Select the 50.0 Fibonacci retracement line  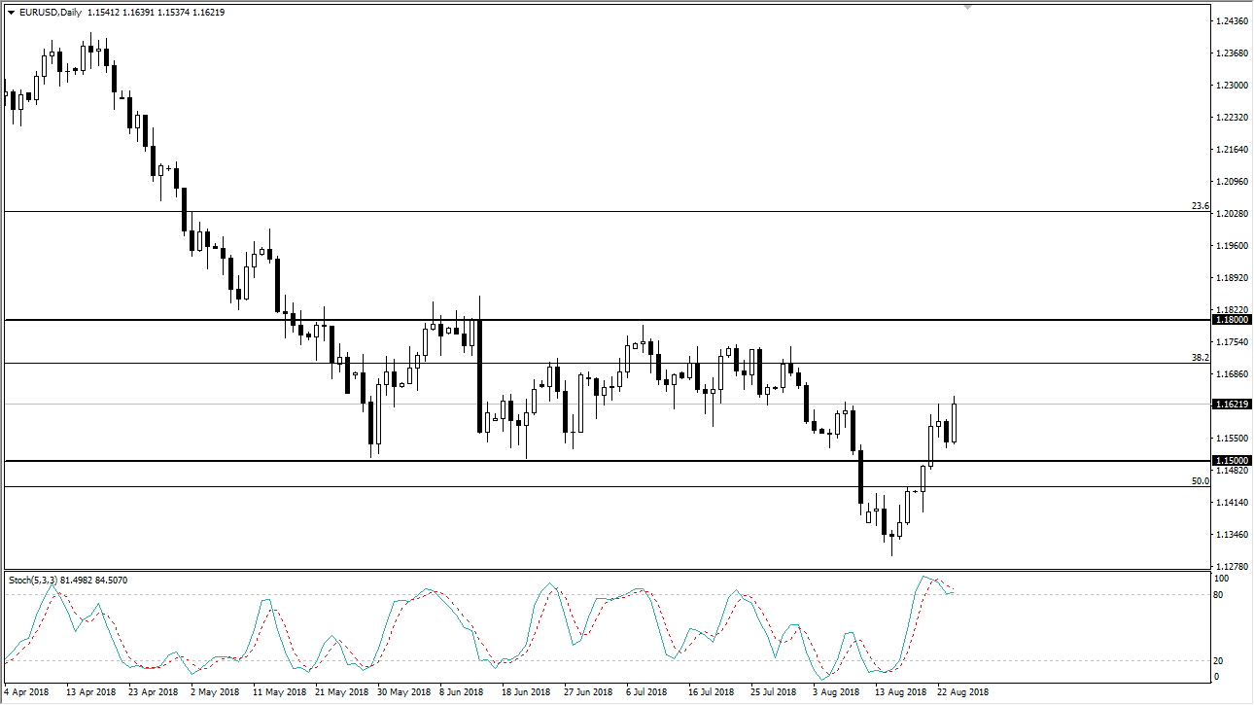coord(583,484)
